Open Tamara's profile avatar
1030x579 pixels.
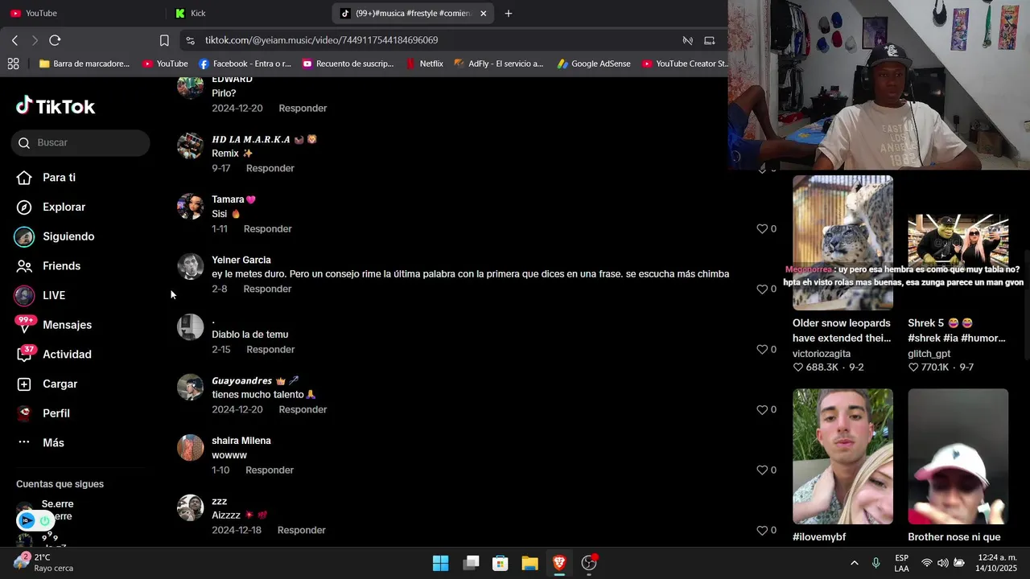(191, 207)
